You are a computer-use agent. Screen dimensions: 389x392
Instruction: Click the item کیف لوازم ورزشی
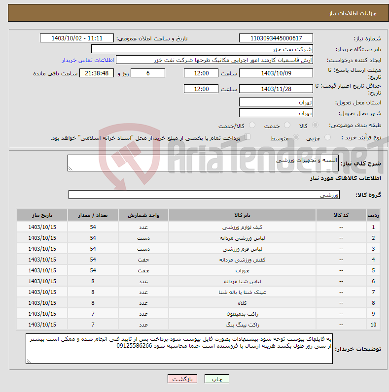click(x=242, y=227)
